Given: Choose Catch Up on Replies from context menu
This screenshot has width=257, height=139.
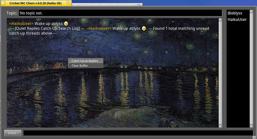Looking at the screenshot, I should coord(86,61).
